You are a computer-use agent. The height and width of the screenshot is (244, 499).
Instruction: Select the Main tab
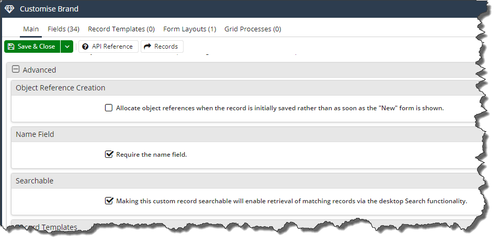pyautogui.click(x=31, y=29)
